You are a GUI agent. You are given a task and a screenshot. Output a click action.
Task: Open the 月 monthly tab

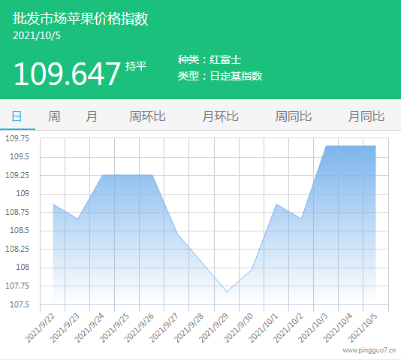[x=92, y=116]
